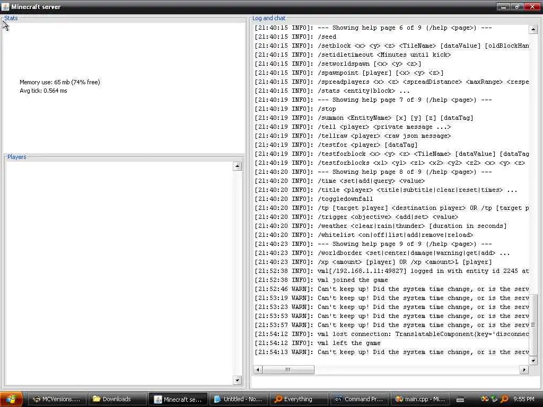Click the /setblock log line
Viewport: 543px width, 407px height.
(x=392, y=46)
